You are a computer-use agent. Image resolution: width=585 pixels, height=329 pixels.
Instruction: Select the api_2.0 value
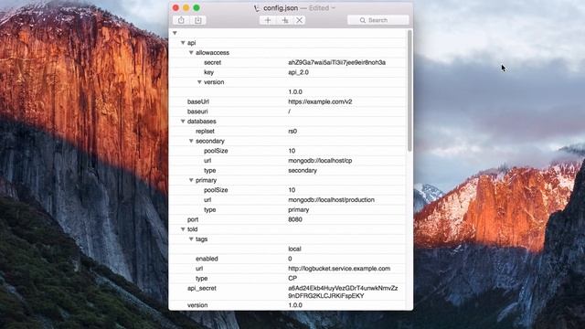click(x=298, y=72)
